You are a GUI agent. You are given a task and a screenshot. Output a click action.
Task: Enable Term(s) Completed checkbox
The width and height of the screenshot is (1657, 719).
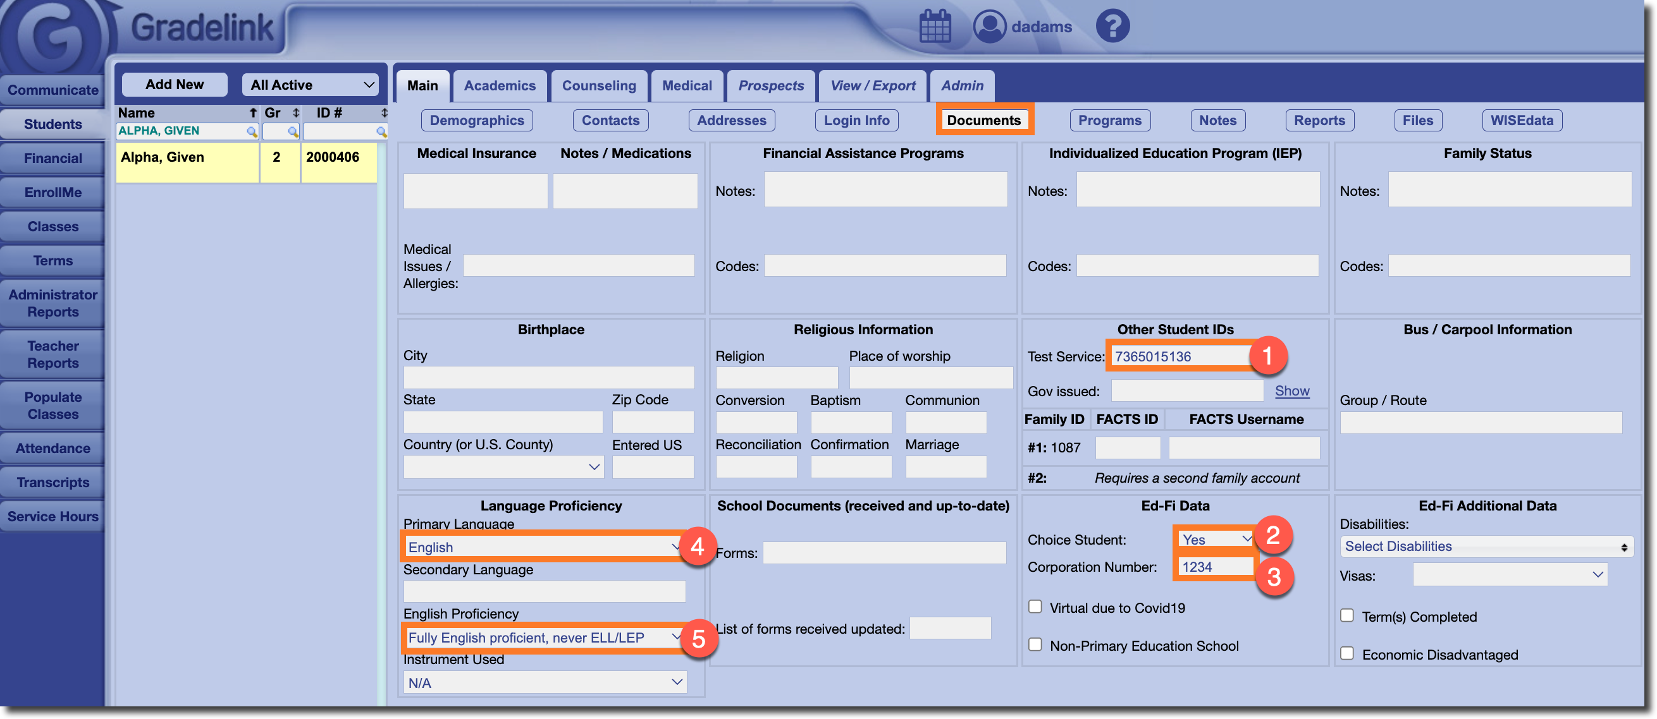[x=1346, y=615]
